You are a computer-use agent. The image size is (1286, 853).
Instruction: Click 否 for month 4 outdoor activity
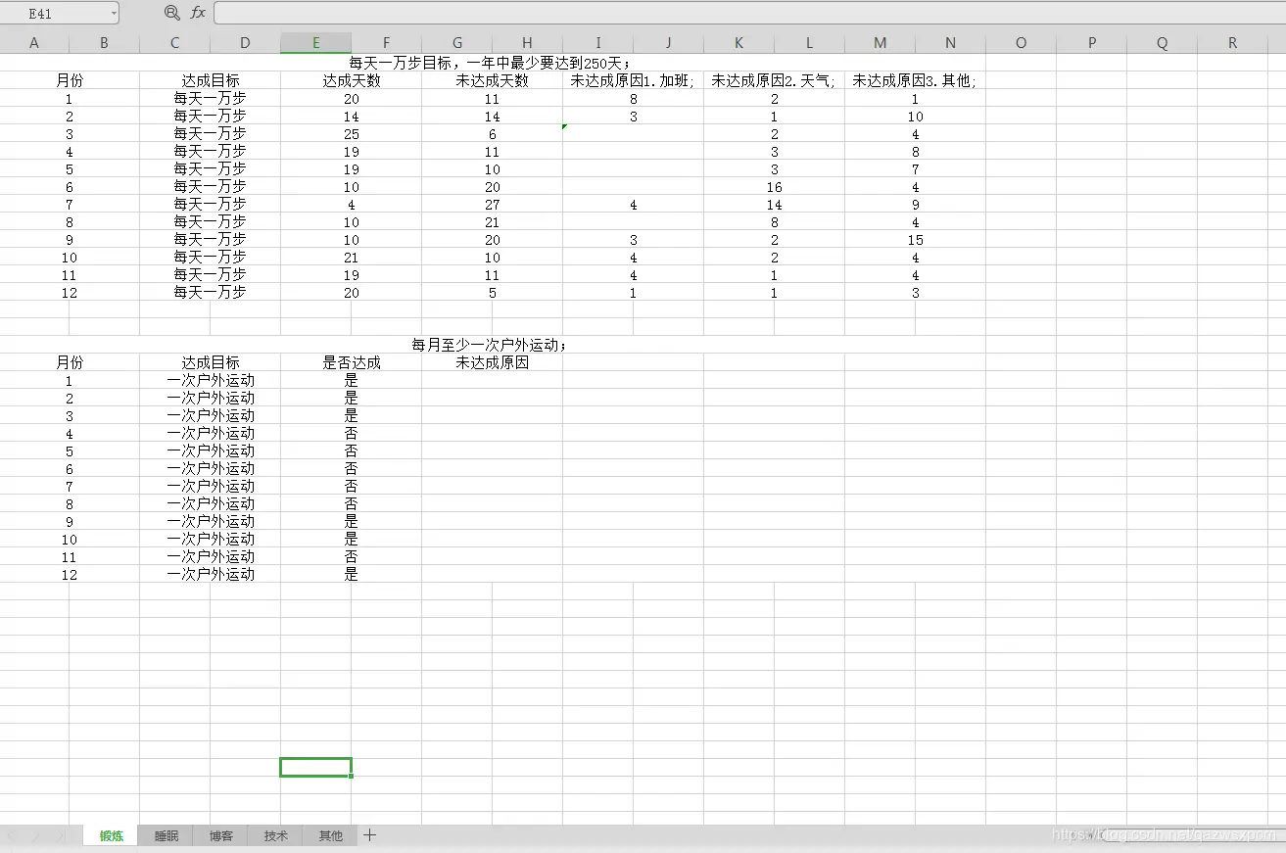tap(352, 433)
